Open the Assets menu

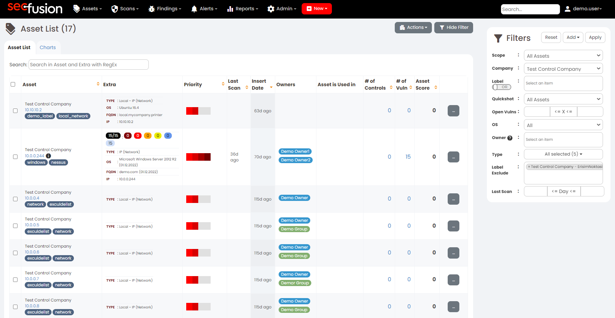pos(88,9)
